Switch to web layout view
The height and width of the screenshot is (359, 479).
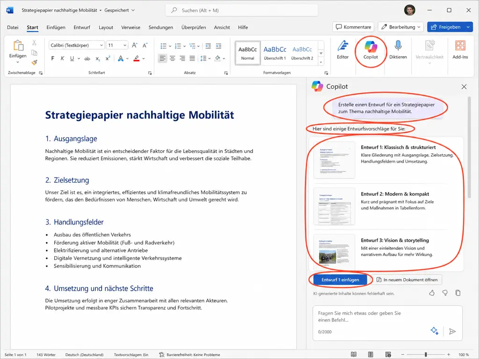click(x=388, y=354)
